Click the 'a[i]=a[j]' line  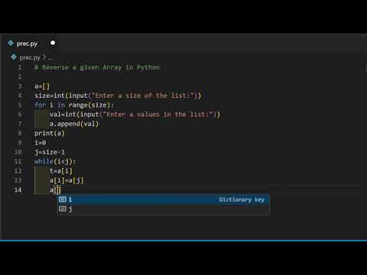click(67, 180)
